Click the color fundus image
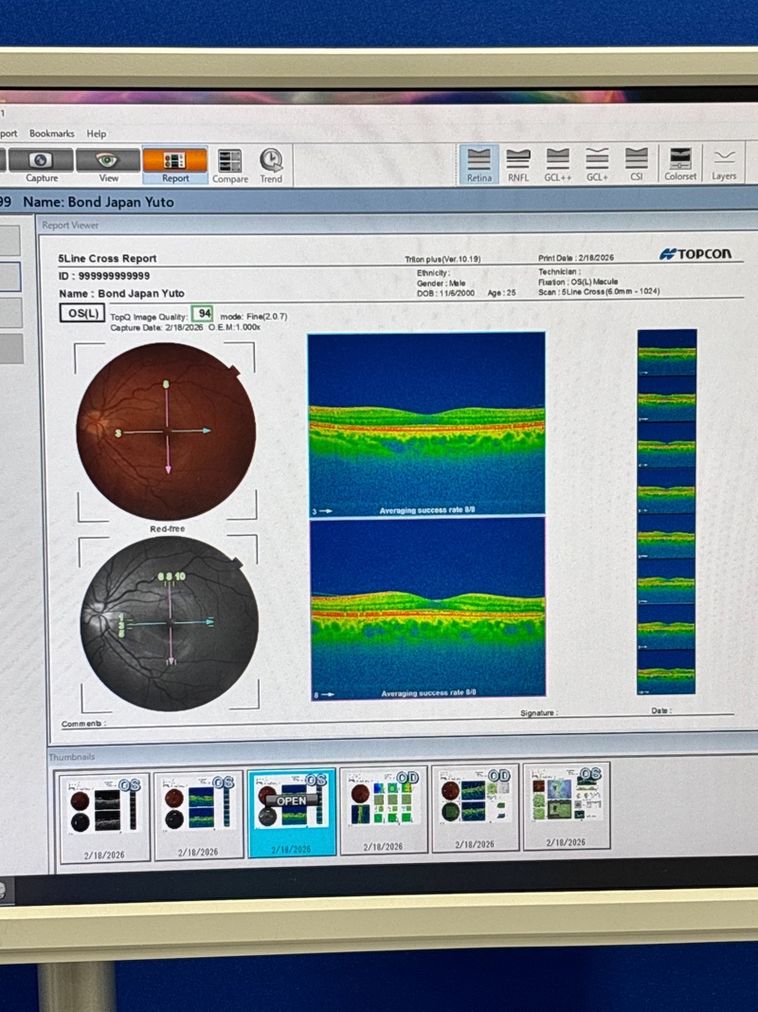758x1012 pixels. pyautogui.click(x=167, y=431)
